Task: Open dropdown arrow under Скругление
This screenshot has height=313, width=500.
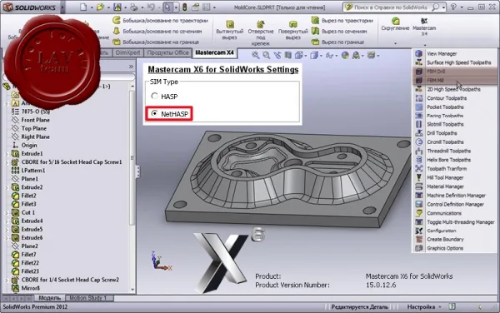Action: point(395,43)
